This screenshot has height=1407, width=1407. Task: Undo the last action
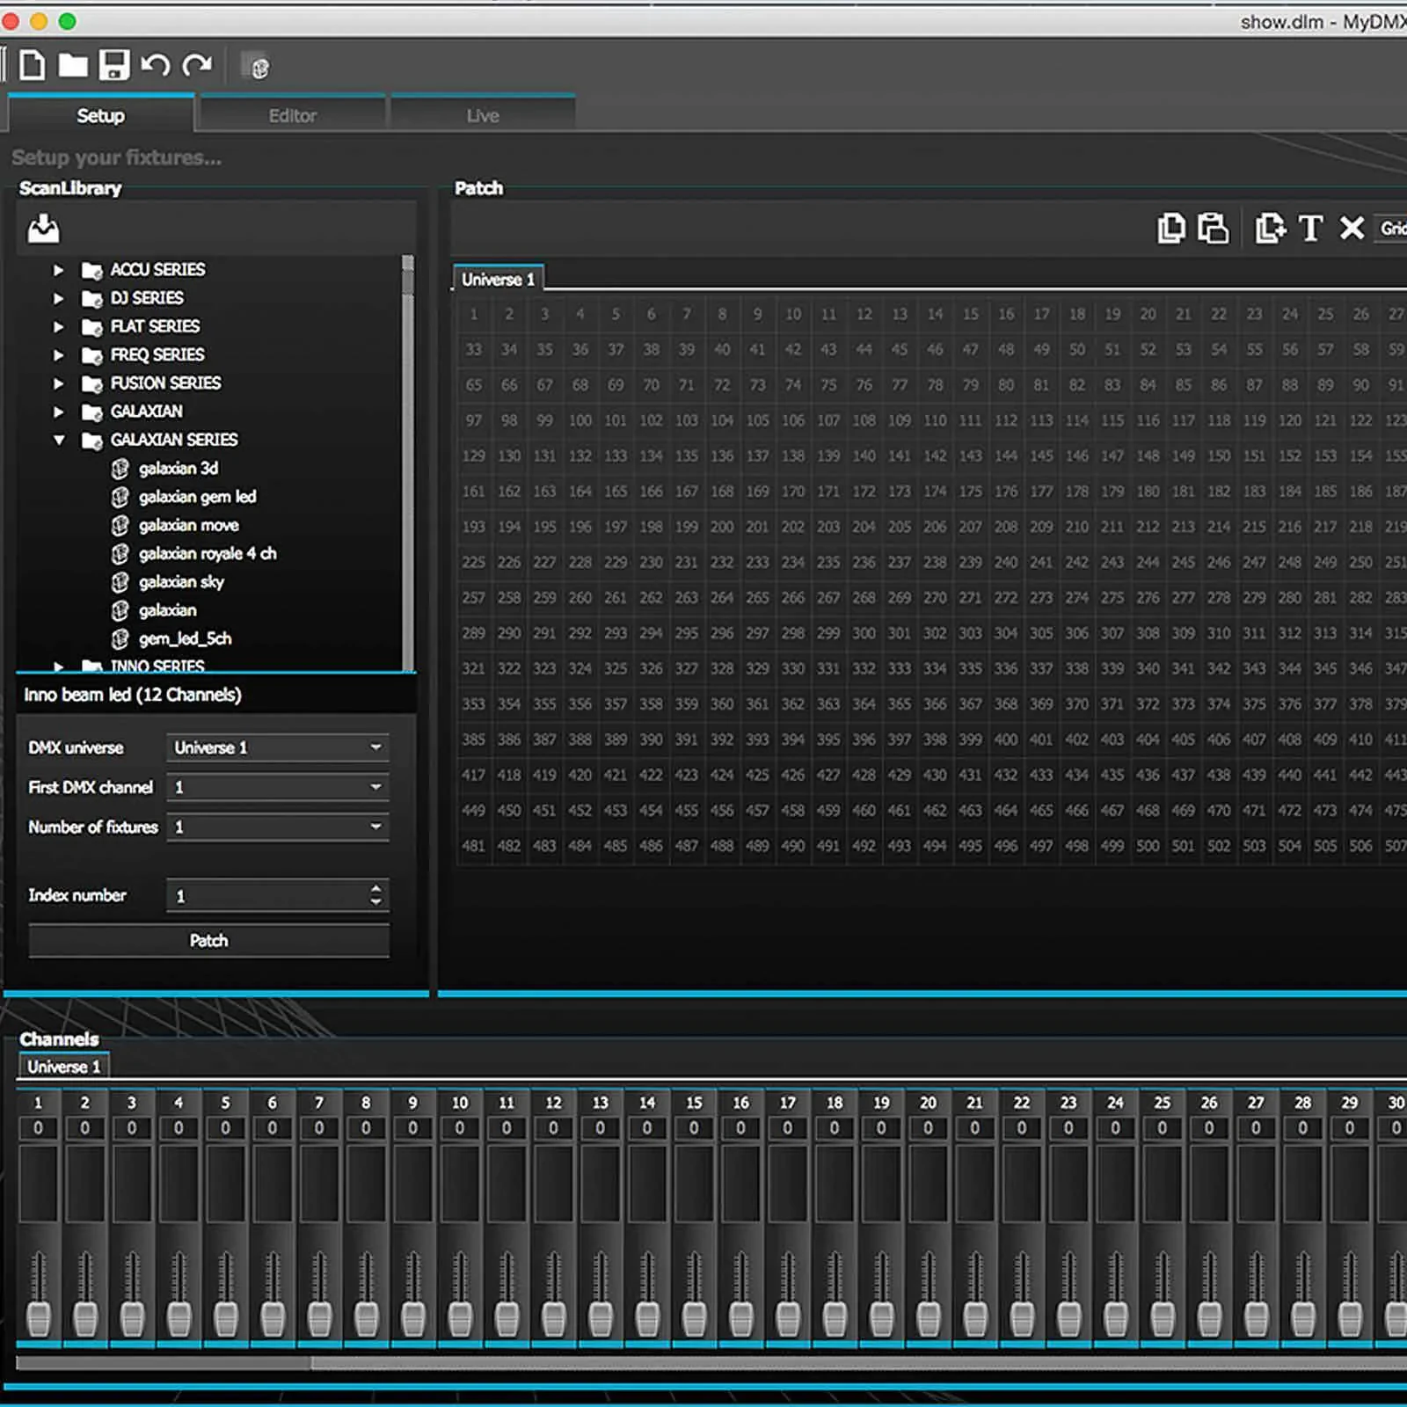(155, 66)
